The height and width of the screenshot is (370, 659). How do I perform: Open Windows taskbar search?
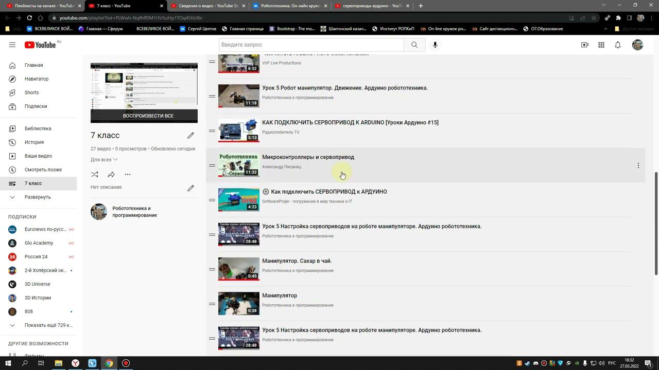pos(25,363)
